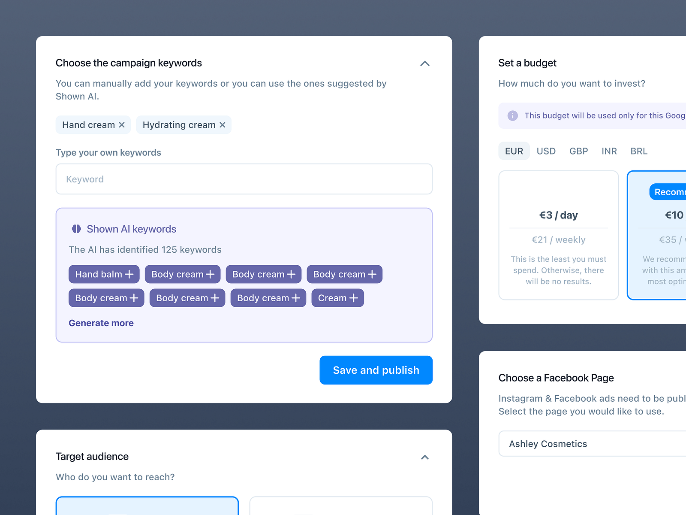Select the €3 per day budget plan
686x515 pixels.
pyautogui.click(x=558, y=235)
